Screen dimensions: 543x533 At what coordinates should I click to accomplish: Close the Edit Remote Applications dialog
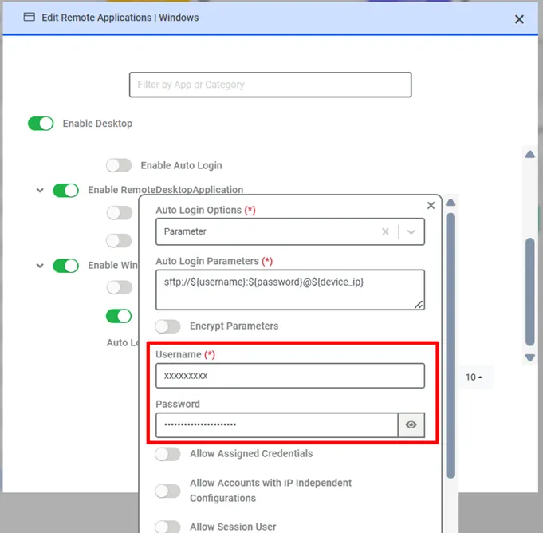pos(519,19)
